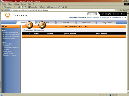
Task: Open the back history dropdown arrow
Action: tap(12, 7)
